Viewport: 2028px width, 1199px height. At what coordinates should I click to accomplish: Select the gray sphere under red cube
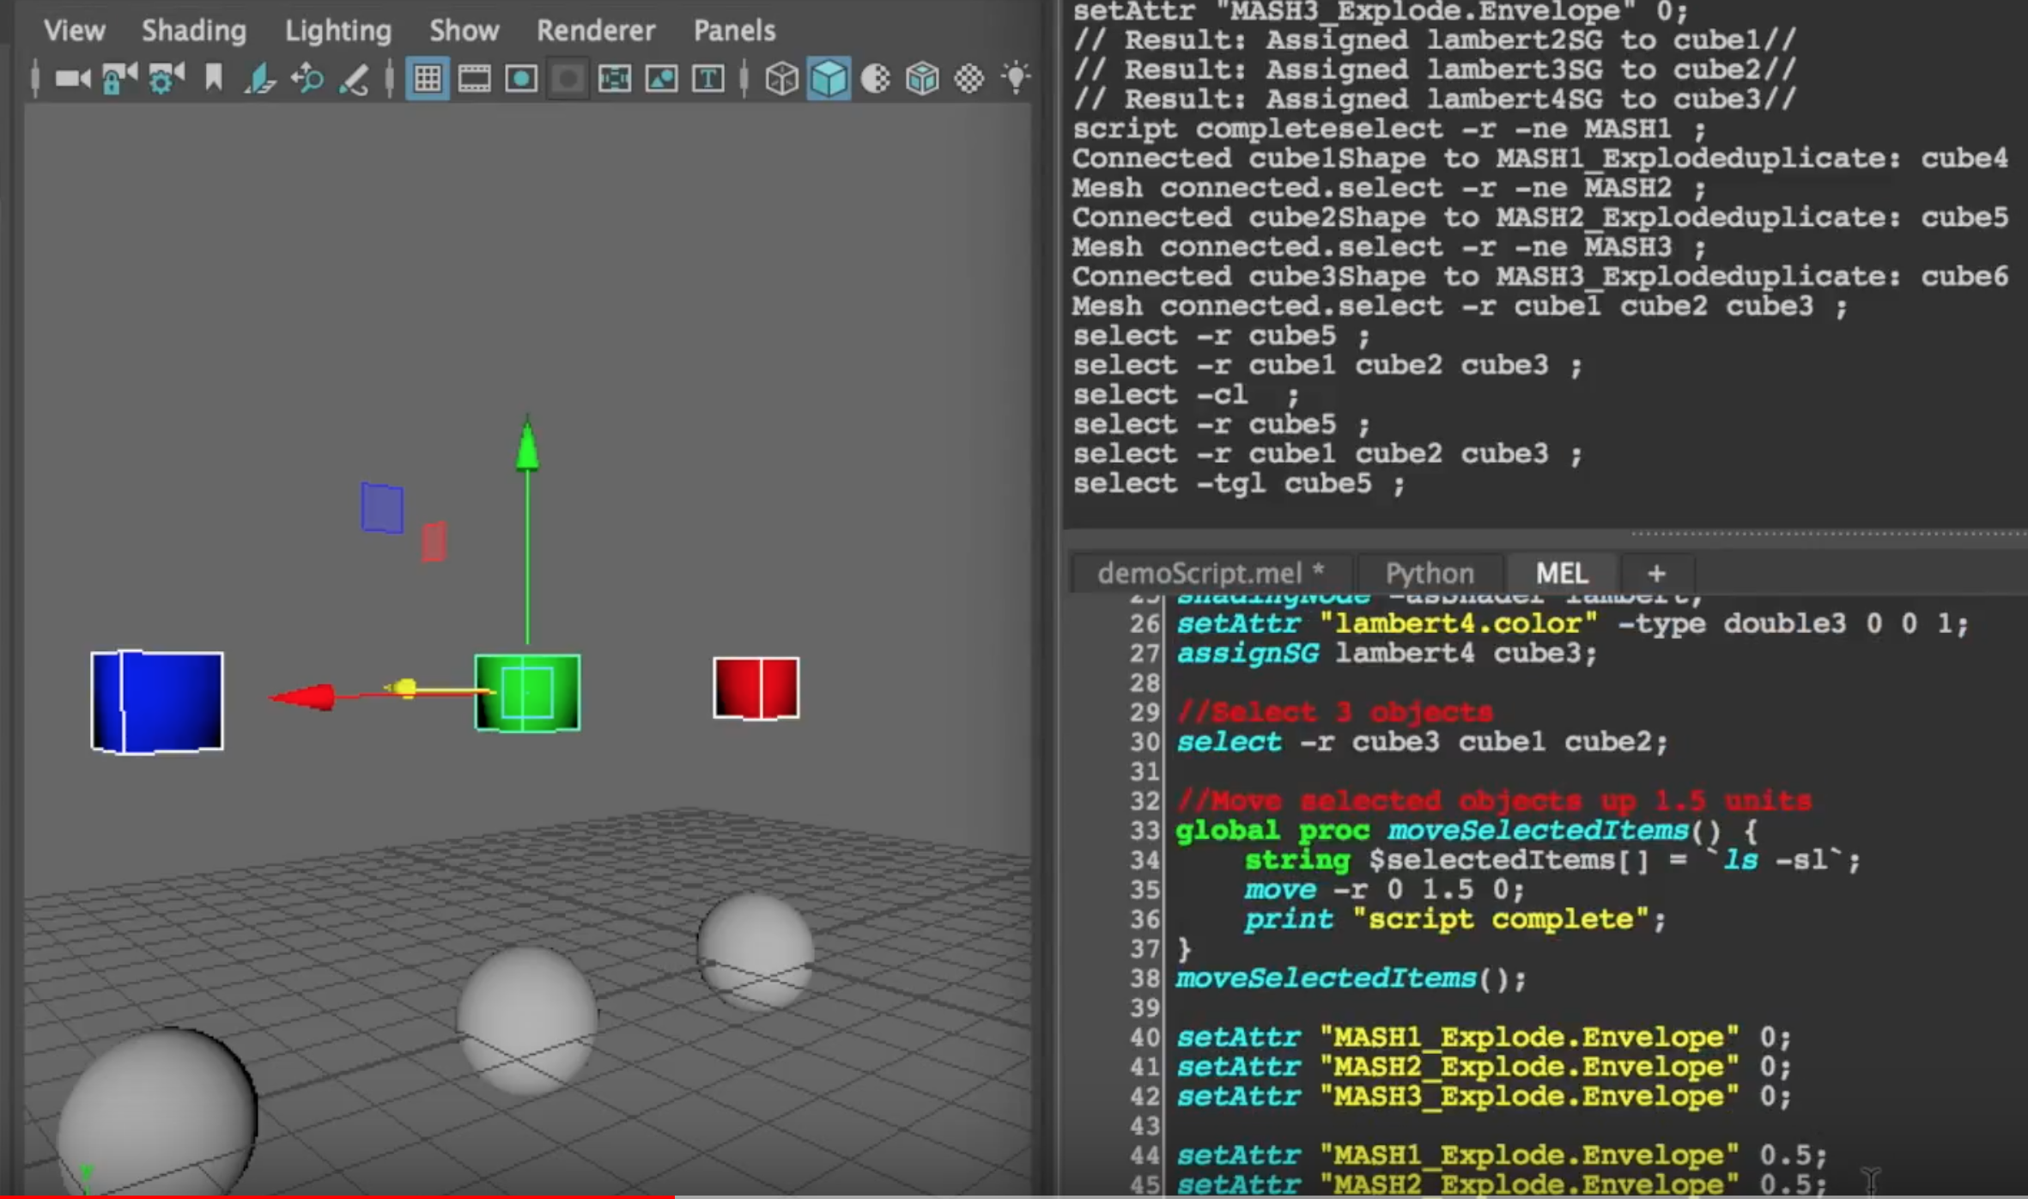756,952
